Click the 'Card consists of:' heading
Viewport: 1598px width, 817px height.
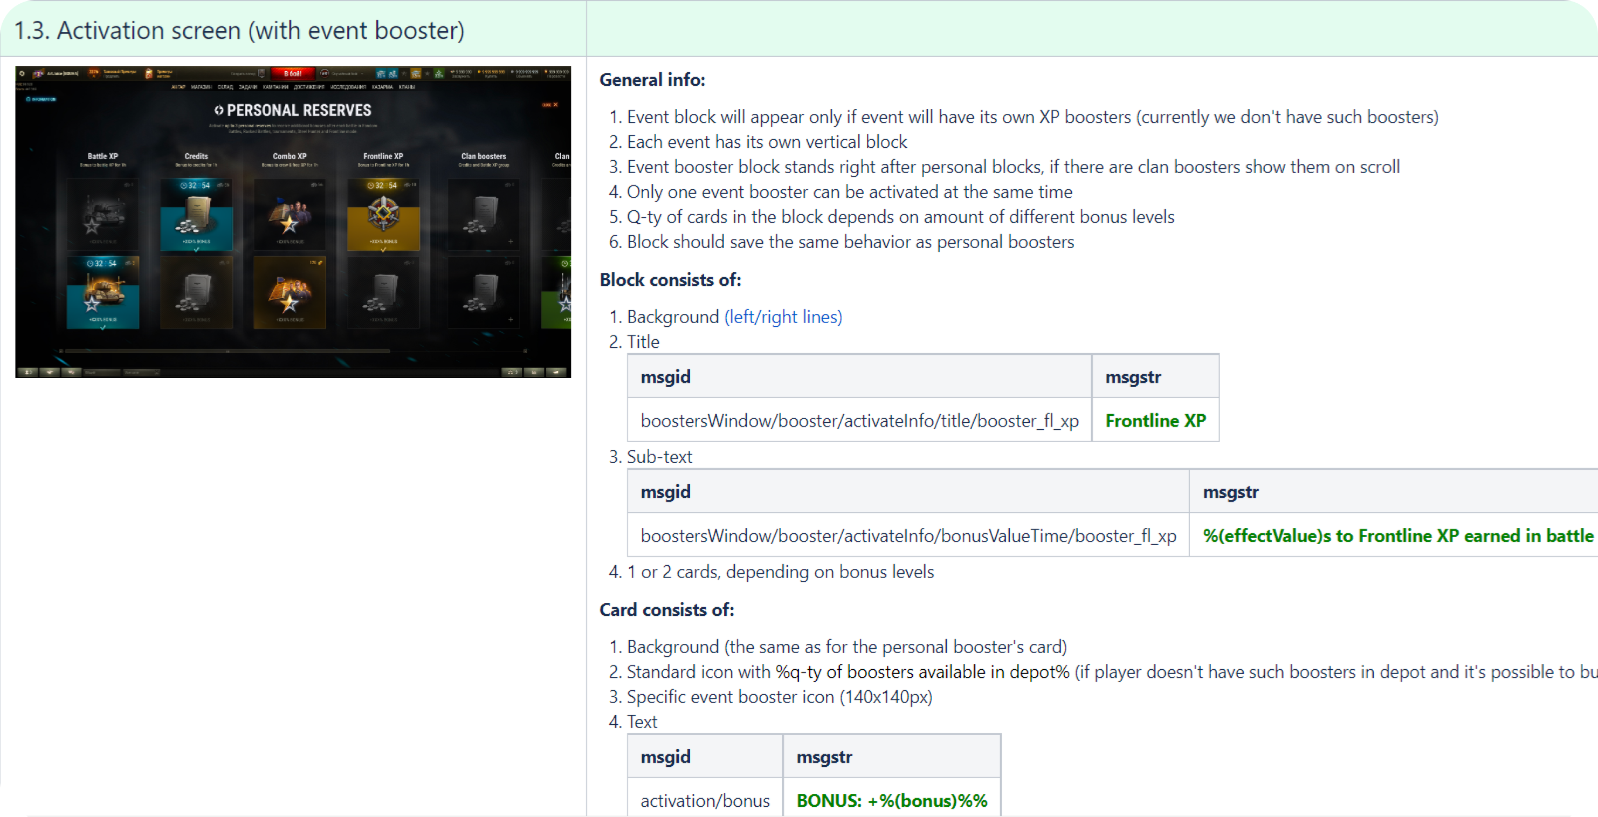pos(666,609)
